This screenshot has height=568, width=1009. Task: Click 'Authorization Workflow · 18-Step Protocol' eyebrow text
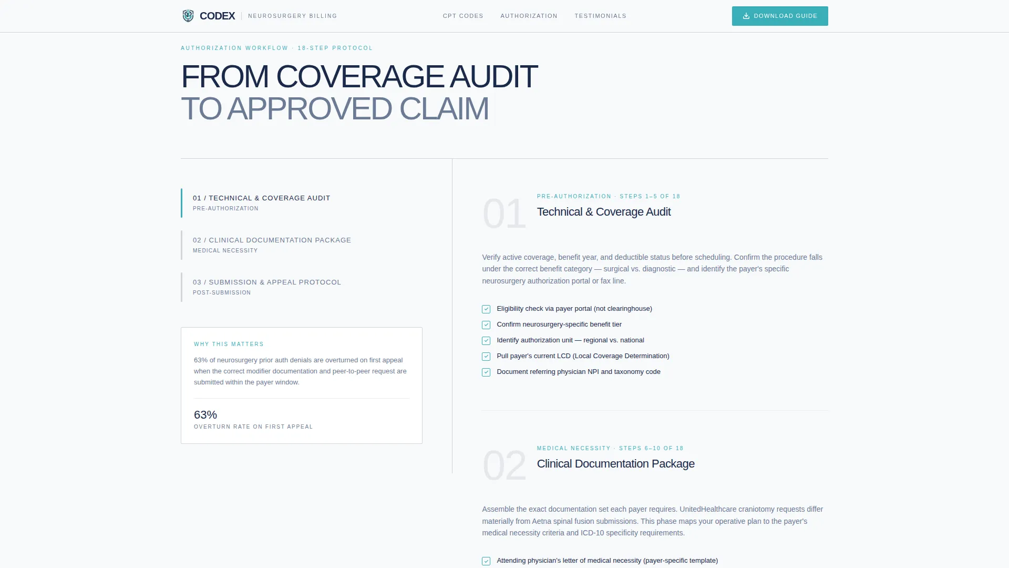[x=277, y=48]
